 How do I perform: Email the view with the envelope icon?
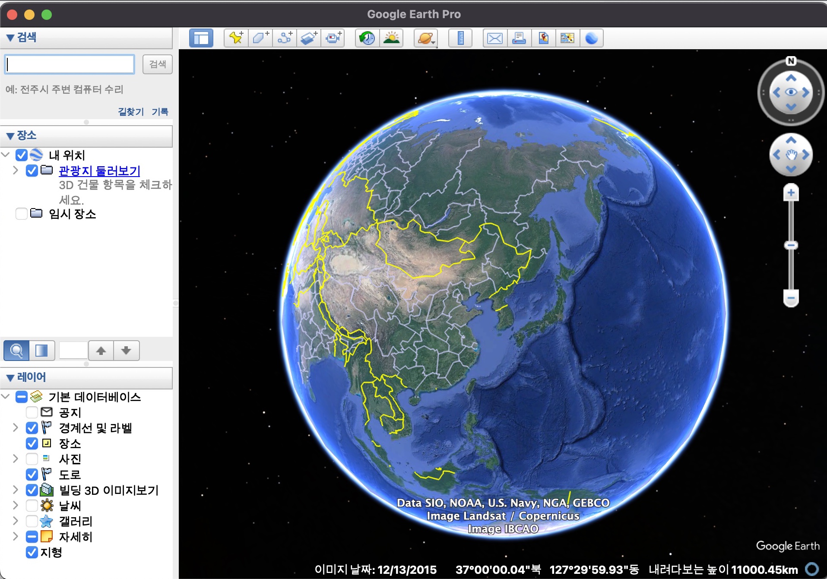(495, 38)
